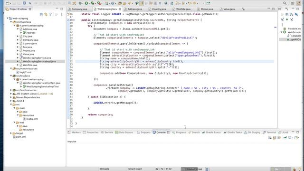Click the globe web browser icon in toolbar
Screen dimensions: 304x171
pyautogui.click(x=166, y=3)
